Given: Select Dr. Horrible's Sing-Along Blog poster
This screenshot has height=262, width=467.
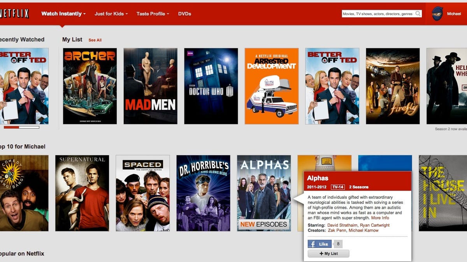Looking at the screenshot, I should (203, 193).
